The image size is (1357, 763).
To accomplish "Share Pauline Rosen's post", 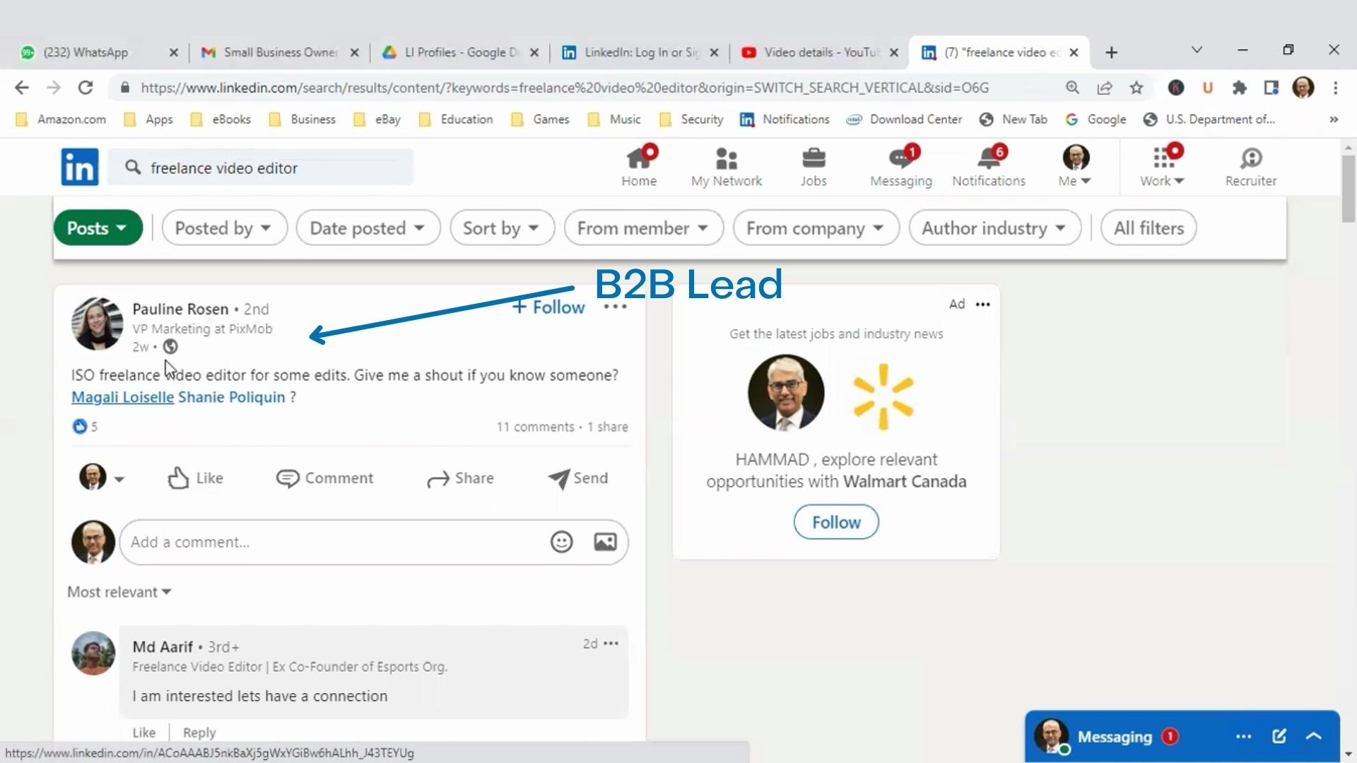I will click(x=460, y=478).
